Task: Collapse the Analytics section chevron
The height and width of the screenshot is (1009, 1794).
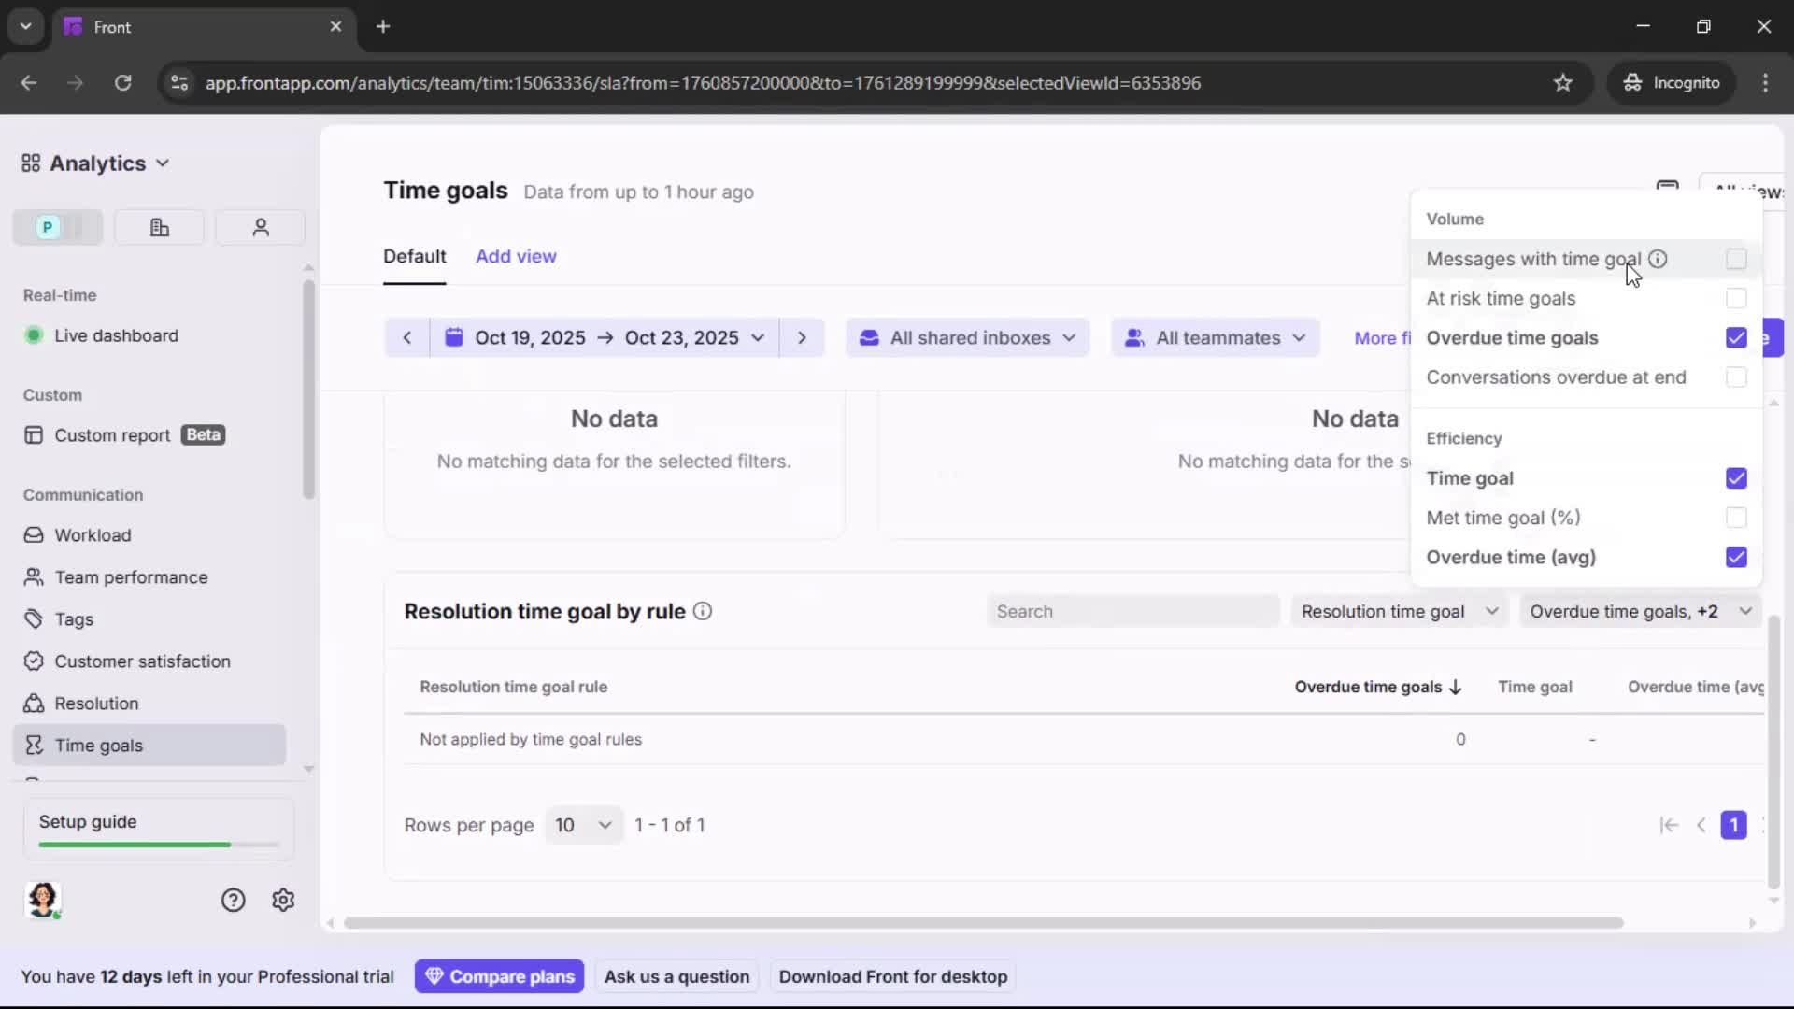Action: pyautogui.click(x=164, y=163)
